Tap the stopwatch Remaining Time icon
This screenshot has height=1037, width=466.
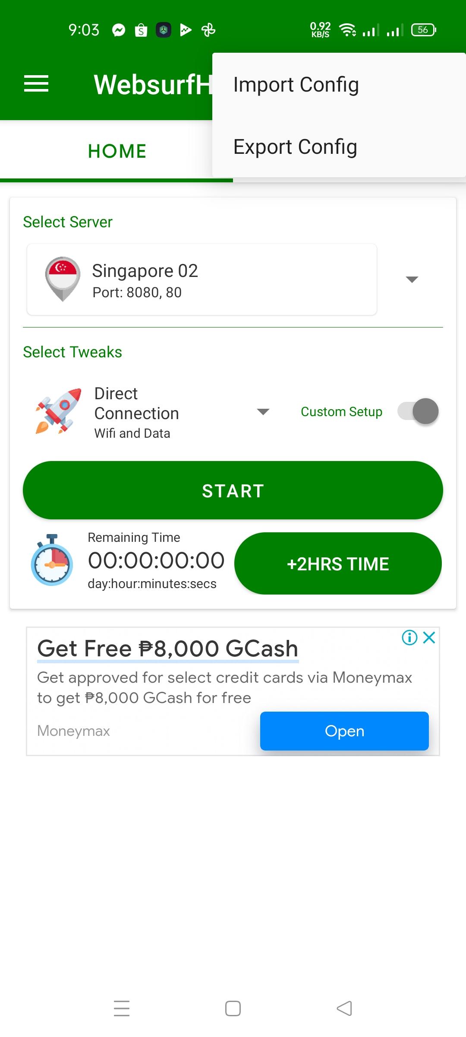(52, 560)
